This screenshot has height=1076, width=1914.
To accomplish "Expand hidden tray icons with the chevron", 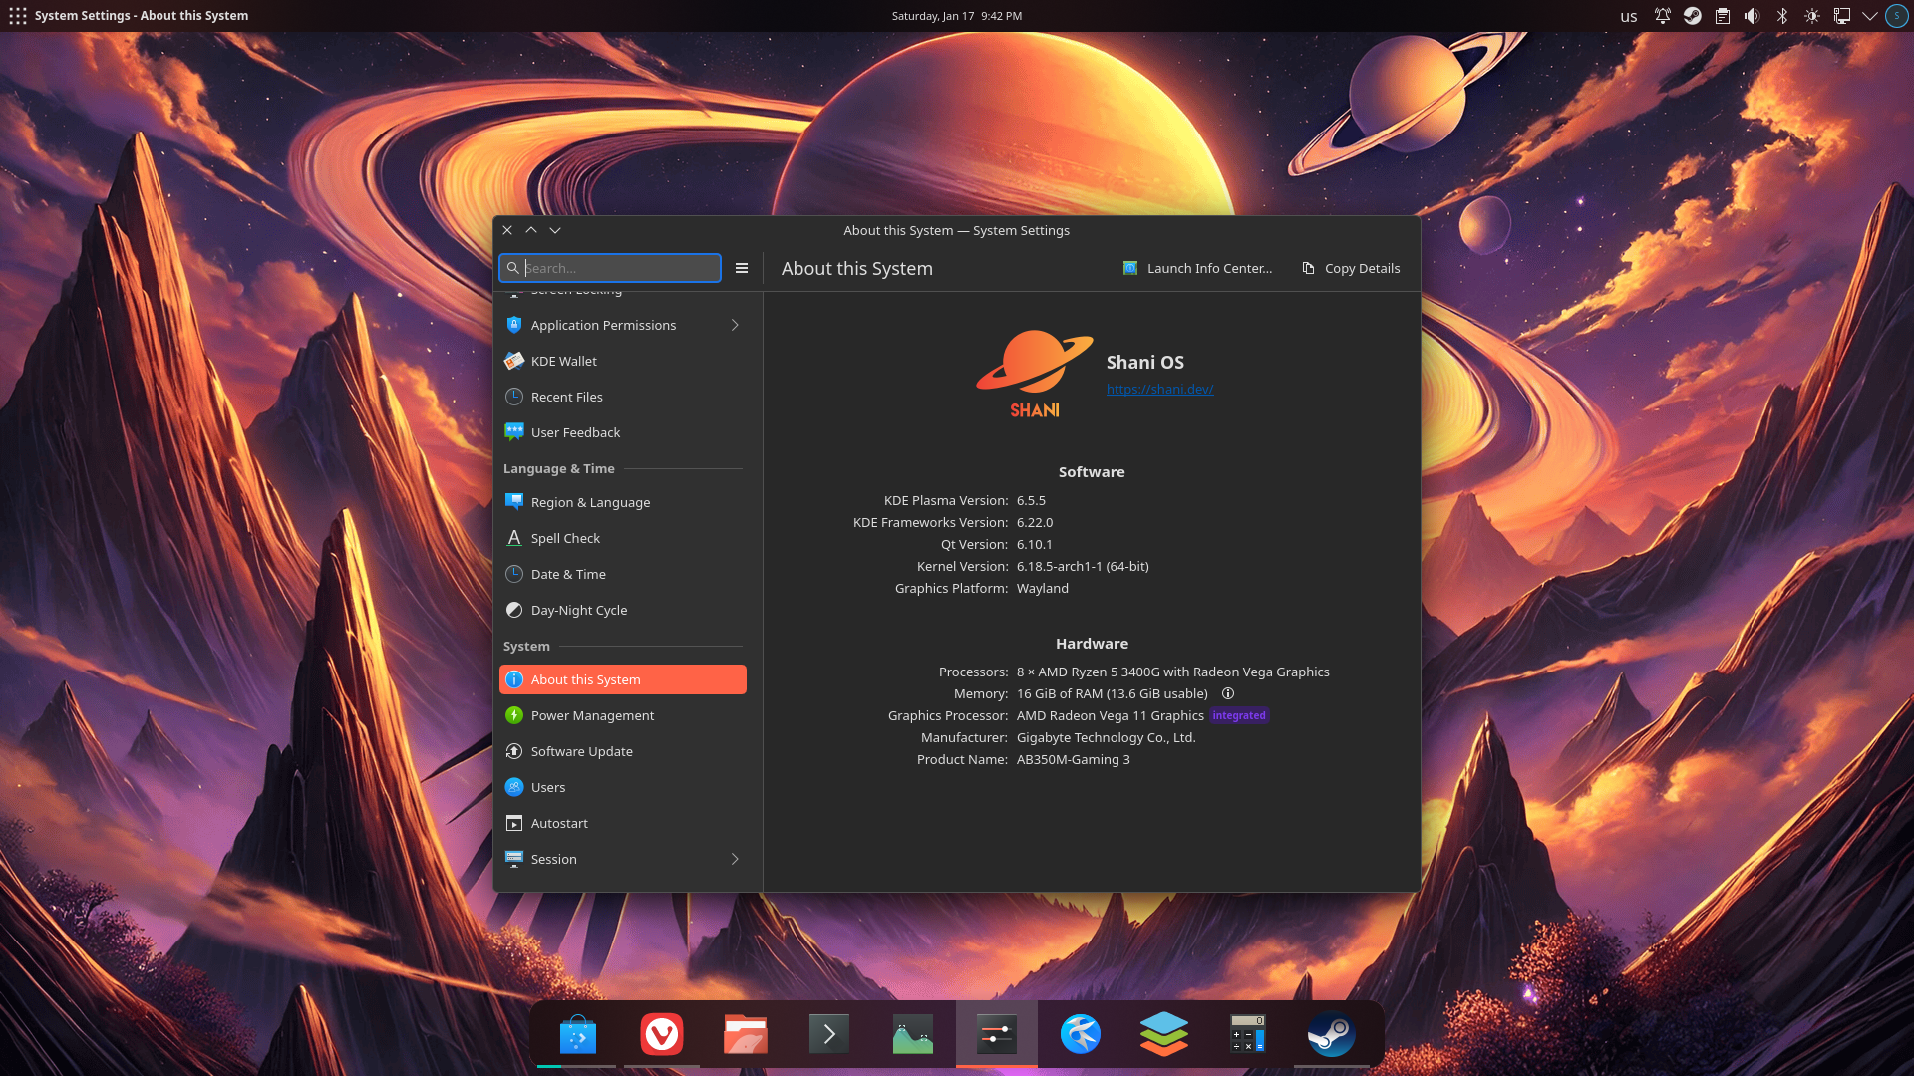I will click(x=1872, y=16).
